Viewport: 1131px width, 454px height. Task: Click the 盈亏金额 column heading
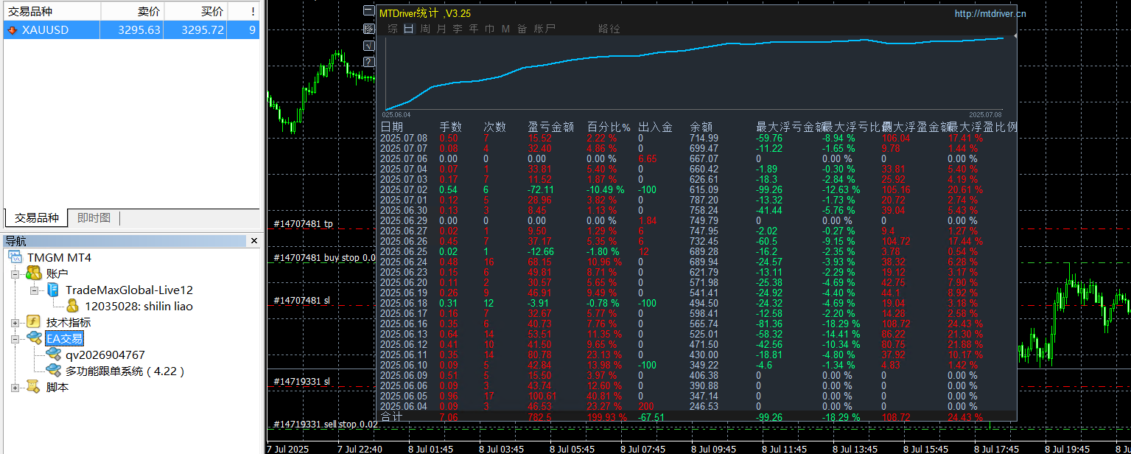point(551,127)
